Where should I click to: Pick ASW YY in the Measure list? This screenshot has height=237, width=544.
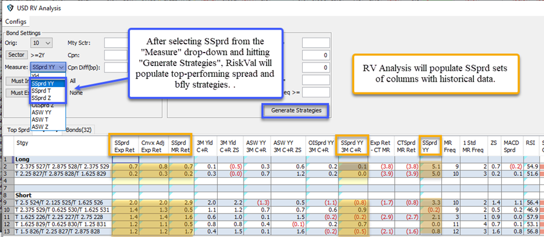[48, 112]
